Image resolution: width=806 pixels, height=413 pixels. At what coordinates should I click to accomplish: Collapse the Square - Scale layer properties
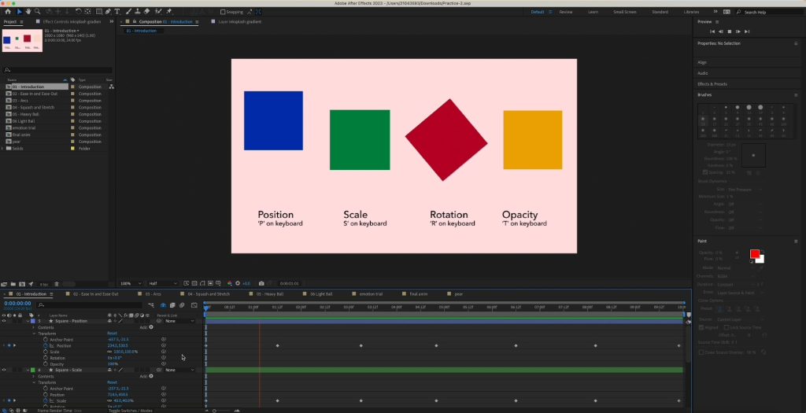pos(28,370)
